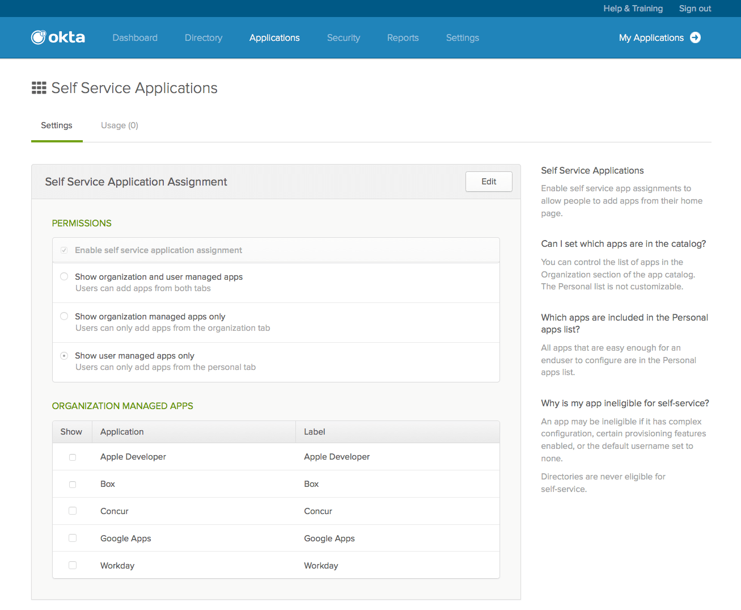Open the Sign out link

(x=695, y=9)
